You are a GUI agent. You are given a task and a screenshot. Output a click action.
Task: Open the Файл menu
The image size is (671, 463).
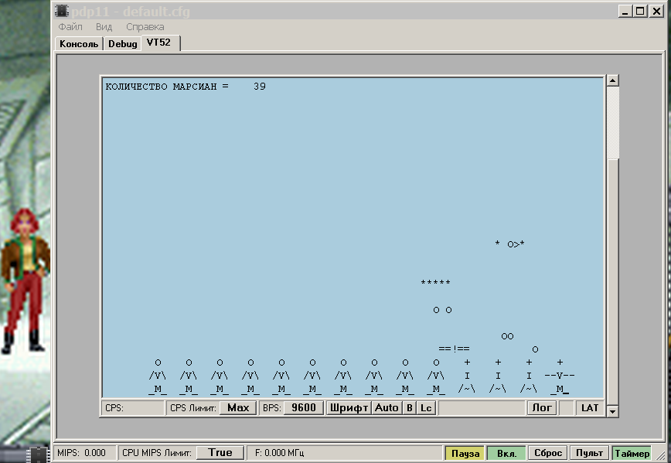[70, 27]
